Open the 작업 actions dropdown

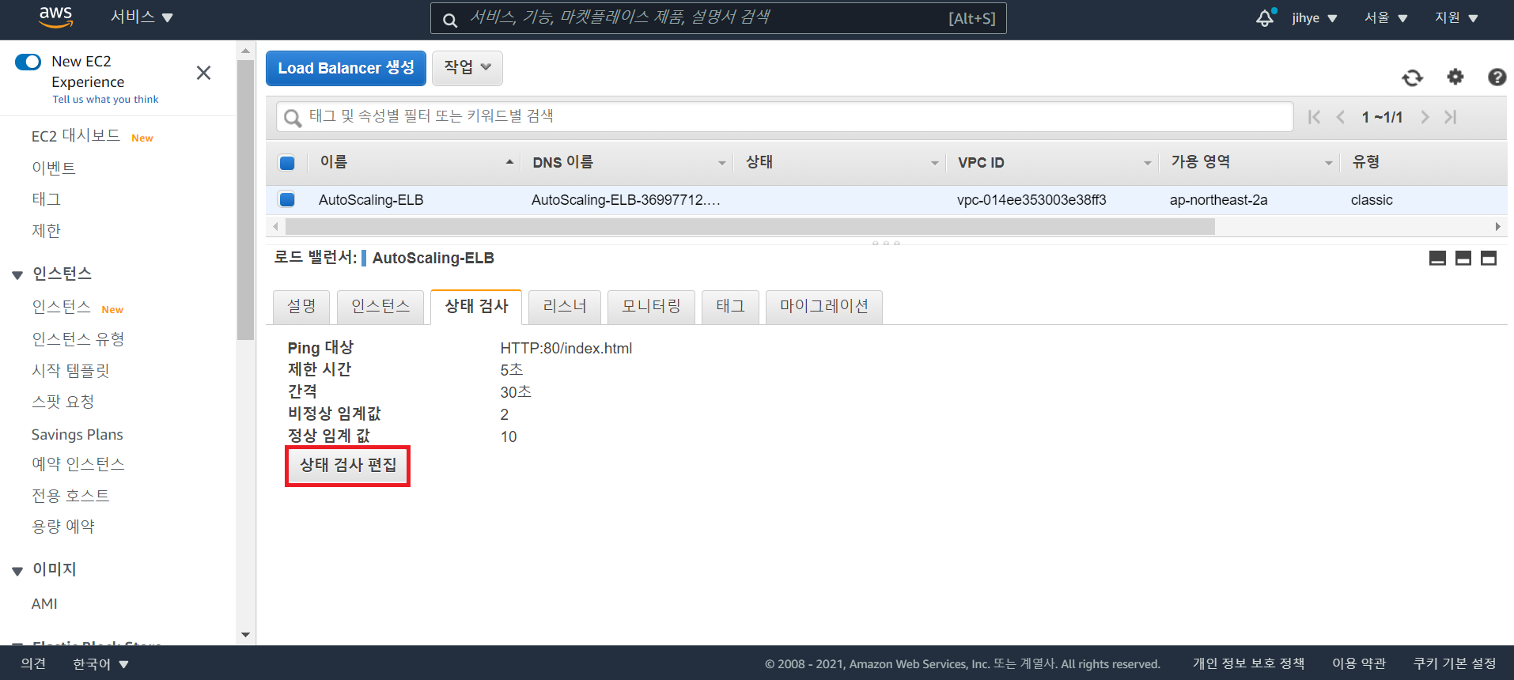point(467,68)
